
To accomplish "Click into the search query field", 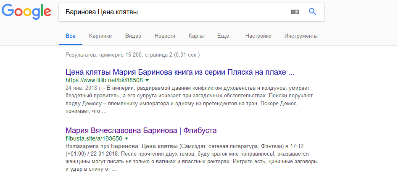I will tap(172, 12).
